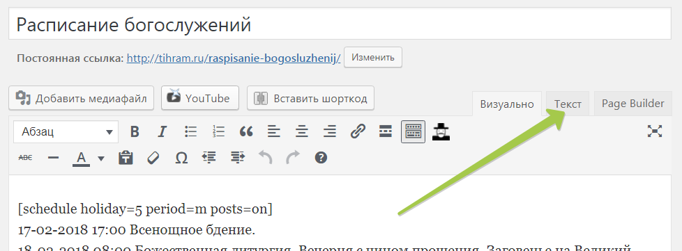
Task: Click Вставить шорткод button
Action: 310,98
